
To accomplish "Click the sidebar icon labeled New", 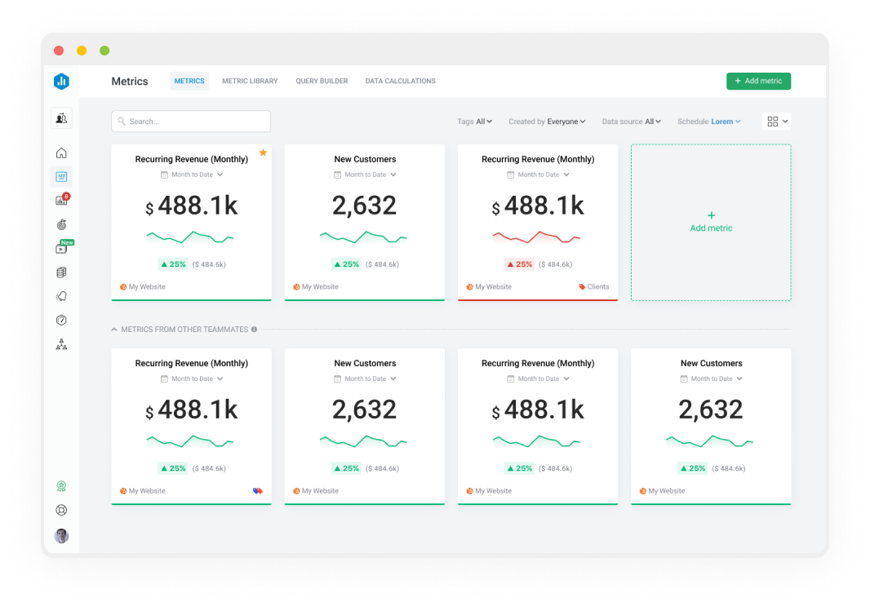I will [61, 248].
